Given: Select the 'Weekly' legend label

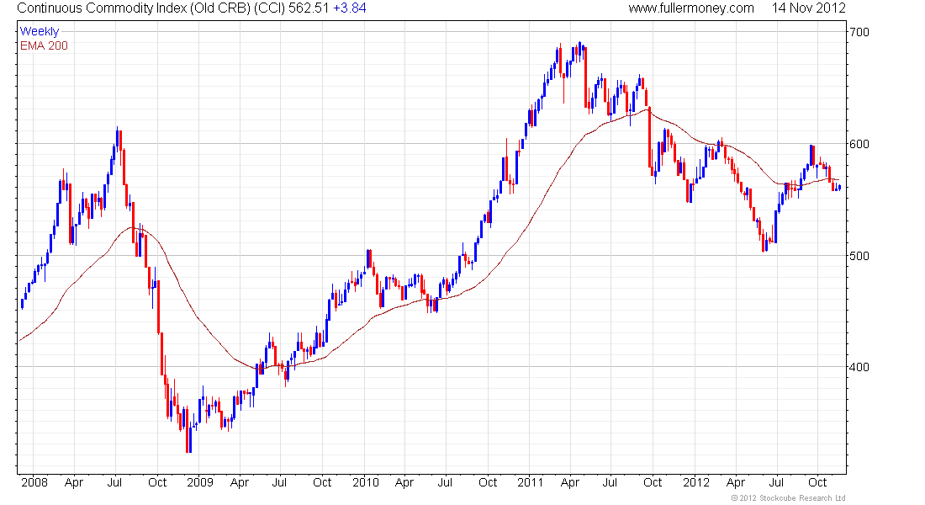Looking at the screenshot, I should click(40, 31).
